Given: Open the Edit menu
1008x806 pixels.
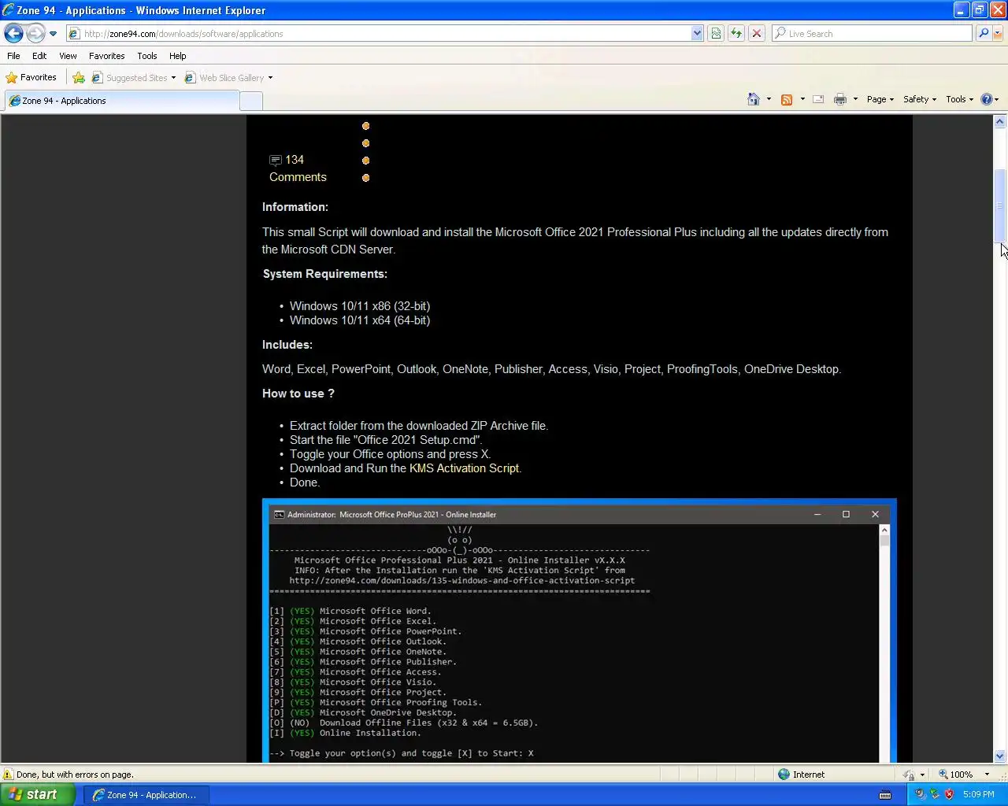Looking at the screenshot, I should [x=39, y=56].
